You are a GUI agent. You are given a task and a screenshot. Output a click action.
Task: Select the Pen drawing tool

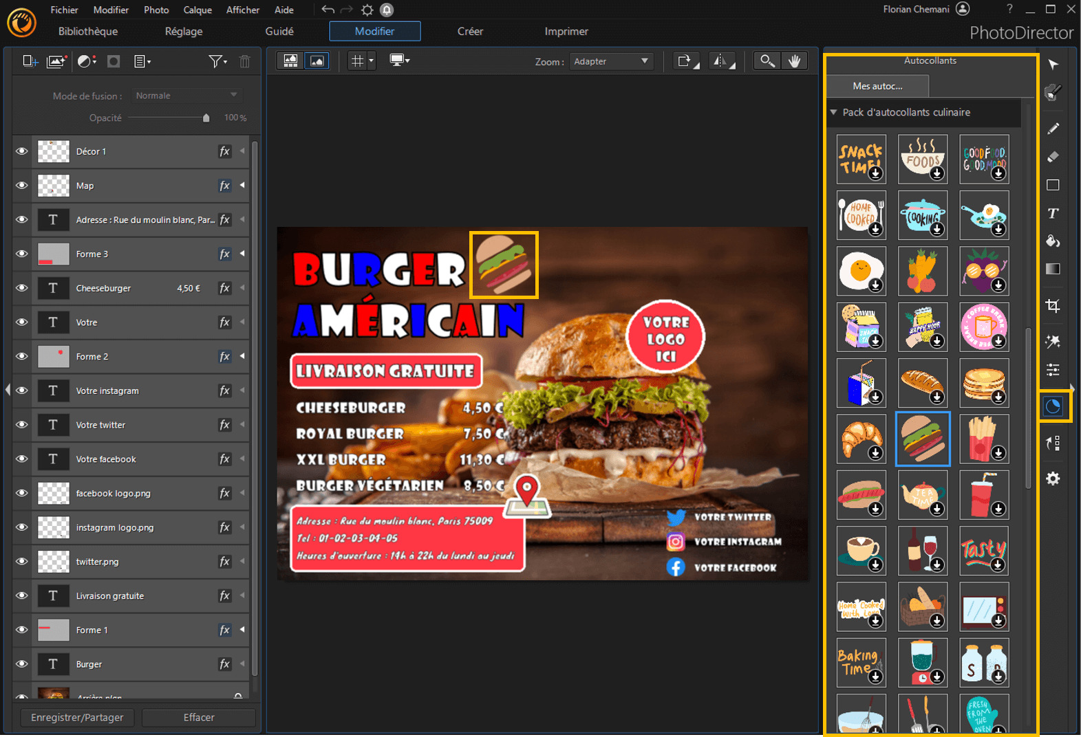(x=1053, y=129)
